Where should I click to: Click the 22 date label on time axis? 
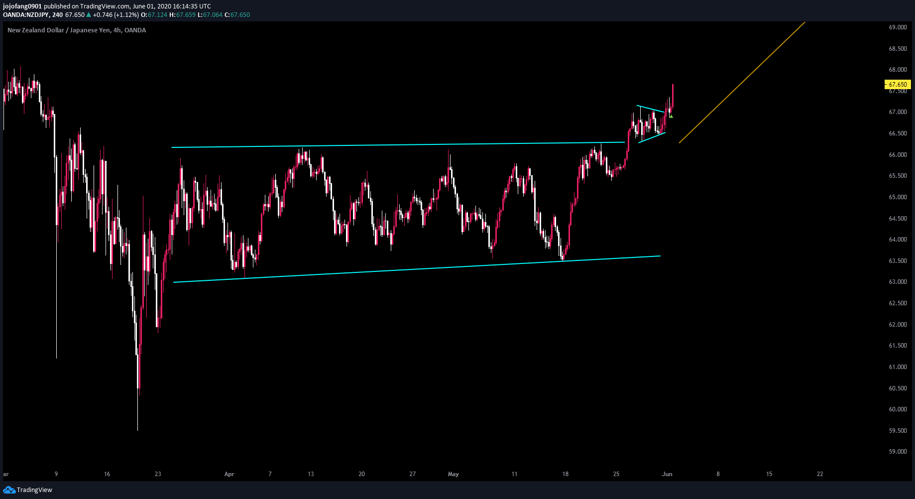820,474
